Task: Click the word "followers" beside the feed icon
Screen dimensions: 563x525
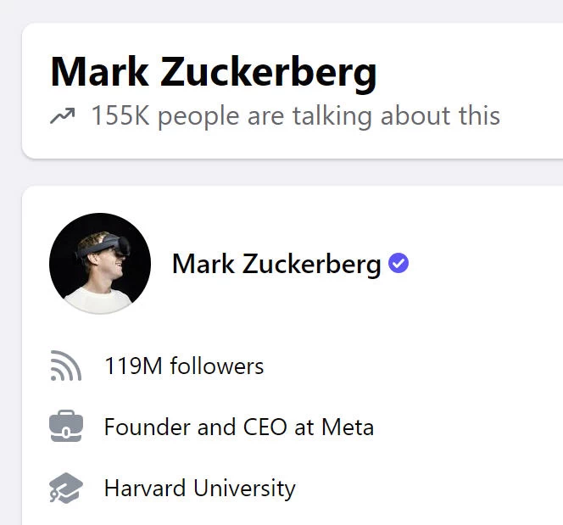Action: tap(217, 366)
